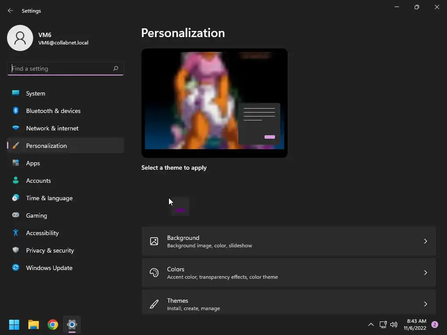Click the Time & language clock icon

[16, 198]
